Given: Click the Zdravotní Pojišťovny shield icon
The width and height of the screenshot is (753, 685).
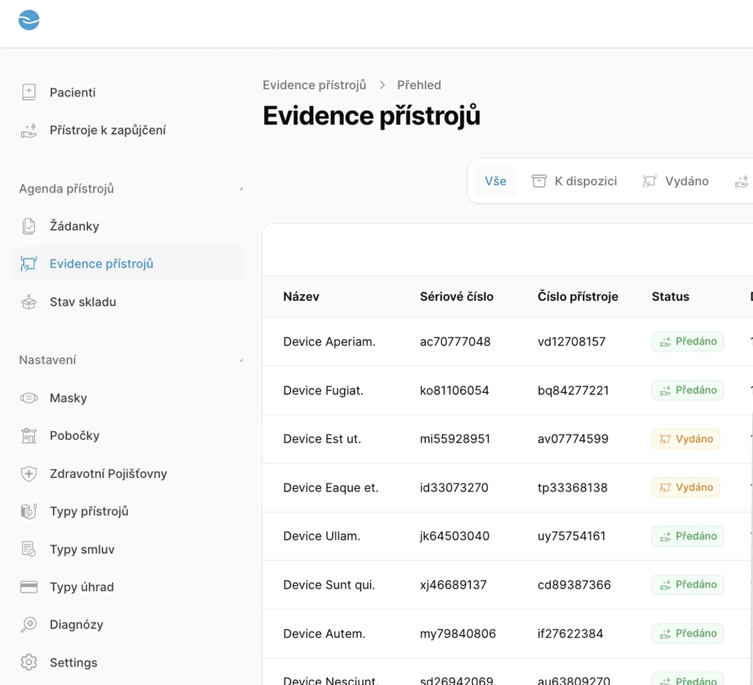Looking at the screenshot, I should click(x=29, y=474).
